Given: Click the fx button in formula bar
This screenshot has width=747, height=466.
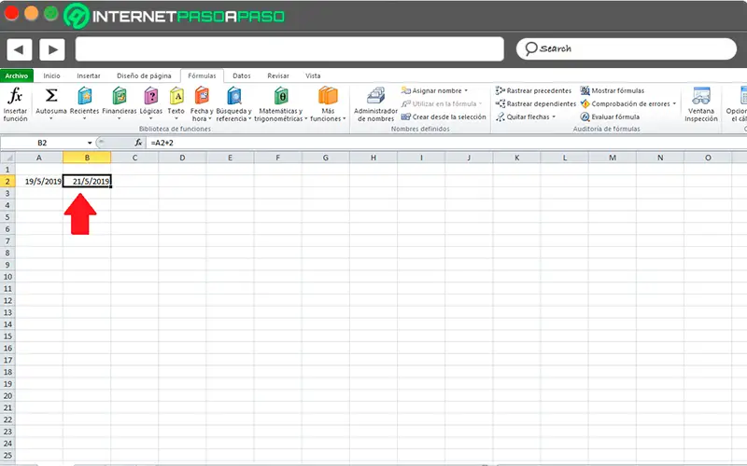Looking at the screenshot, I should point(138,143).
